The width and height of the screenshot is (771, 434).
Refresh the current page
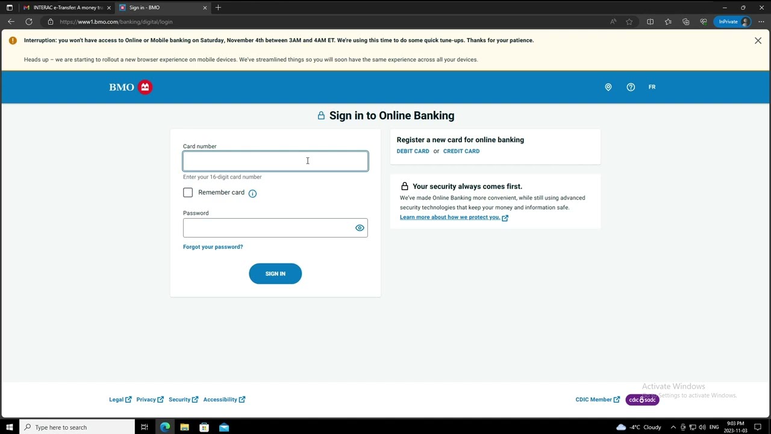28,22
